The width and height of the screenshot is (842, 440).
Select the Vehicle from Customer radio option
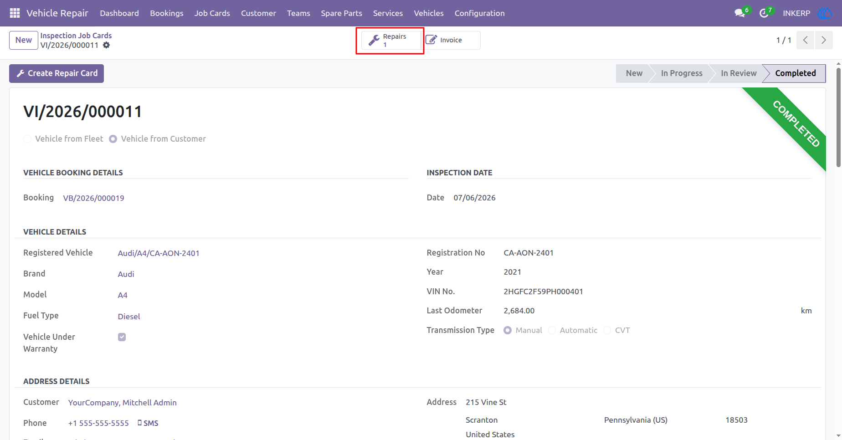coord(113,139)
